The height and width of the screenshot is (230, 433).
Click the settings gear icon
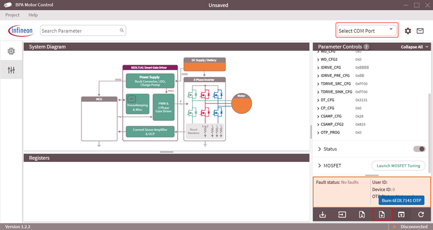tap(408, 31)
